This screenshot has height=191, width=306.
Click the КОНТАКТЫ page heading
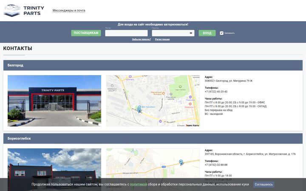tap(17, 48)
